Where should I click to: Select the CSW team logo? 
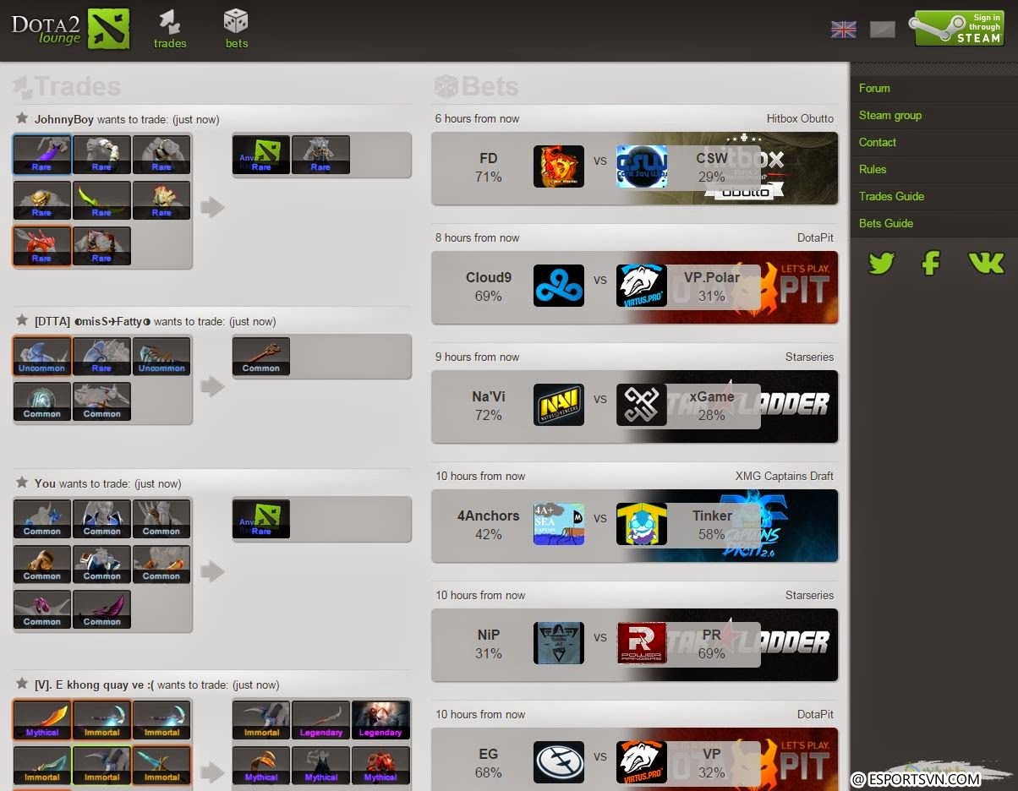(642, 166)
